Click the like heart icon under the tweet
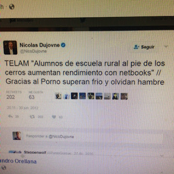This screenshot has width=174, height=174. click(54, 117)
